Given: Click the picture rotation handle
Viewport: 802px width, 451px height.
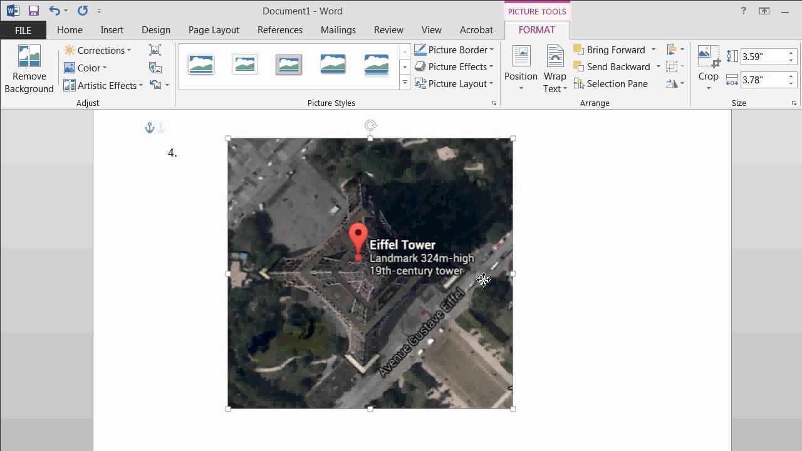Looking at the screenshot, I should click(x=370, y=126).
